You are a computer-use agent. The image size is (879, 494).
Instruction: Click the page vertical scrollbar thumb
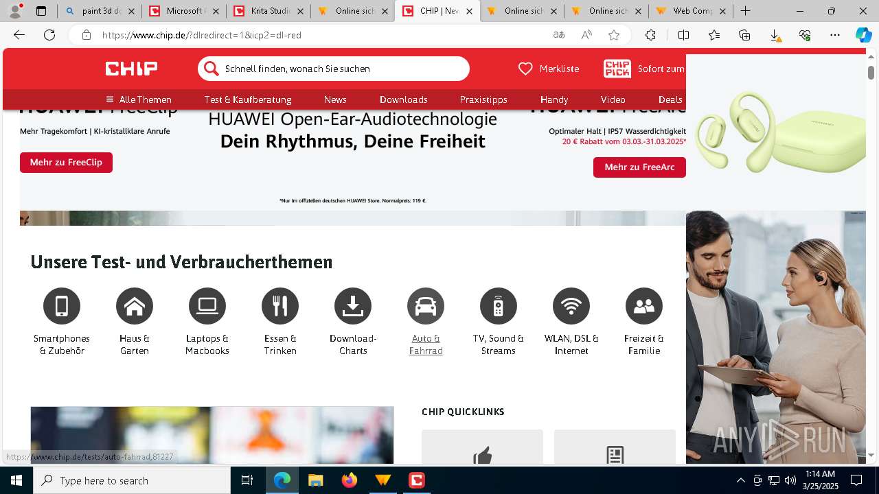(x=871, y=72)
